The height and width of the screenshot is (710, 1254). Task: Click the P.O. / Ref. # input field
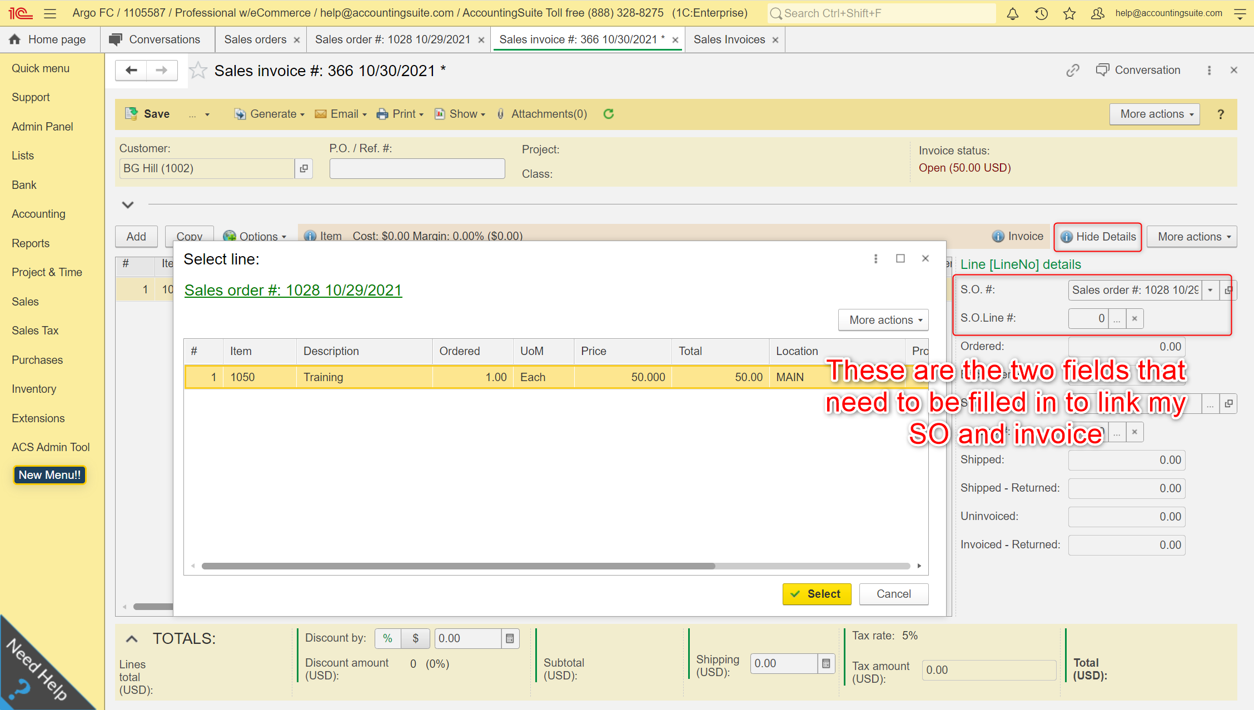click(x=417, y=168)
